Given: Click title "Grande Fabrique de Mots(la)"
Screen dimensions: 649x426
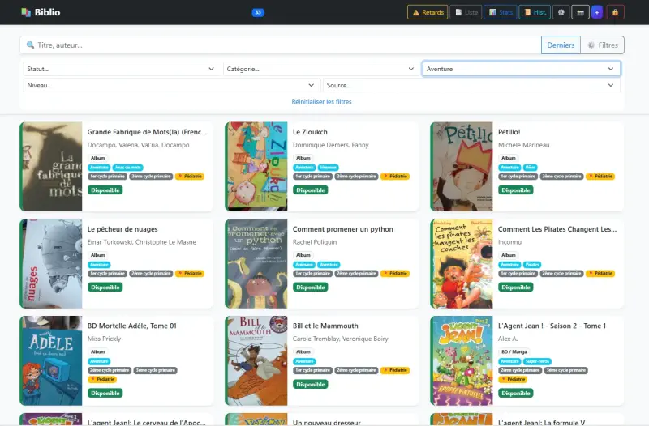Looking at the screenshot, I should tap(147, 132).
